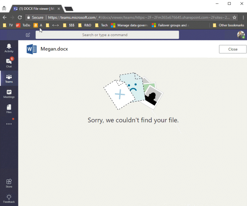The image size is (247, 206).
Task: Bookmark this page with star icon
Action: pyautogui.click(x=235, y=17)
